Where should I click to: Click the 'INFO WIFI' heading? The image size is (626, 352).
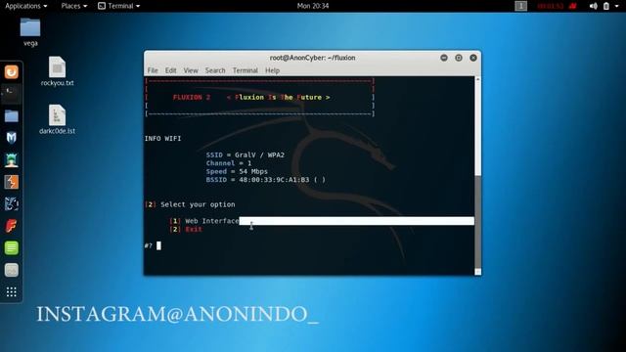pyautogui.click(x=163, y=138)
